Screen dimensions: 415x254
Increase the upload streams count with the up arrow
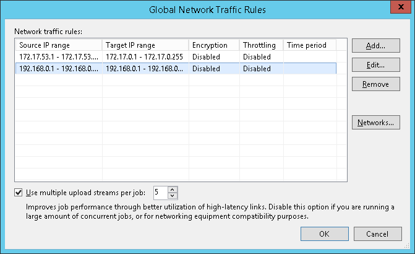(173, 190)
